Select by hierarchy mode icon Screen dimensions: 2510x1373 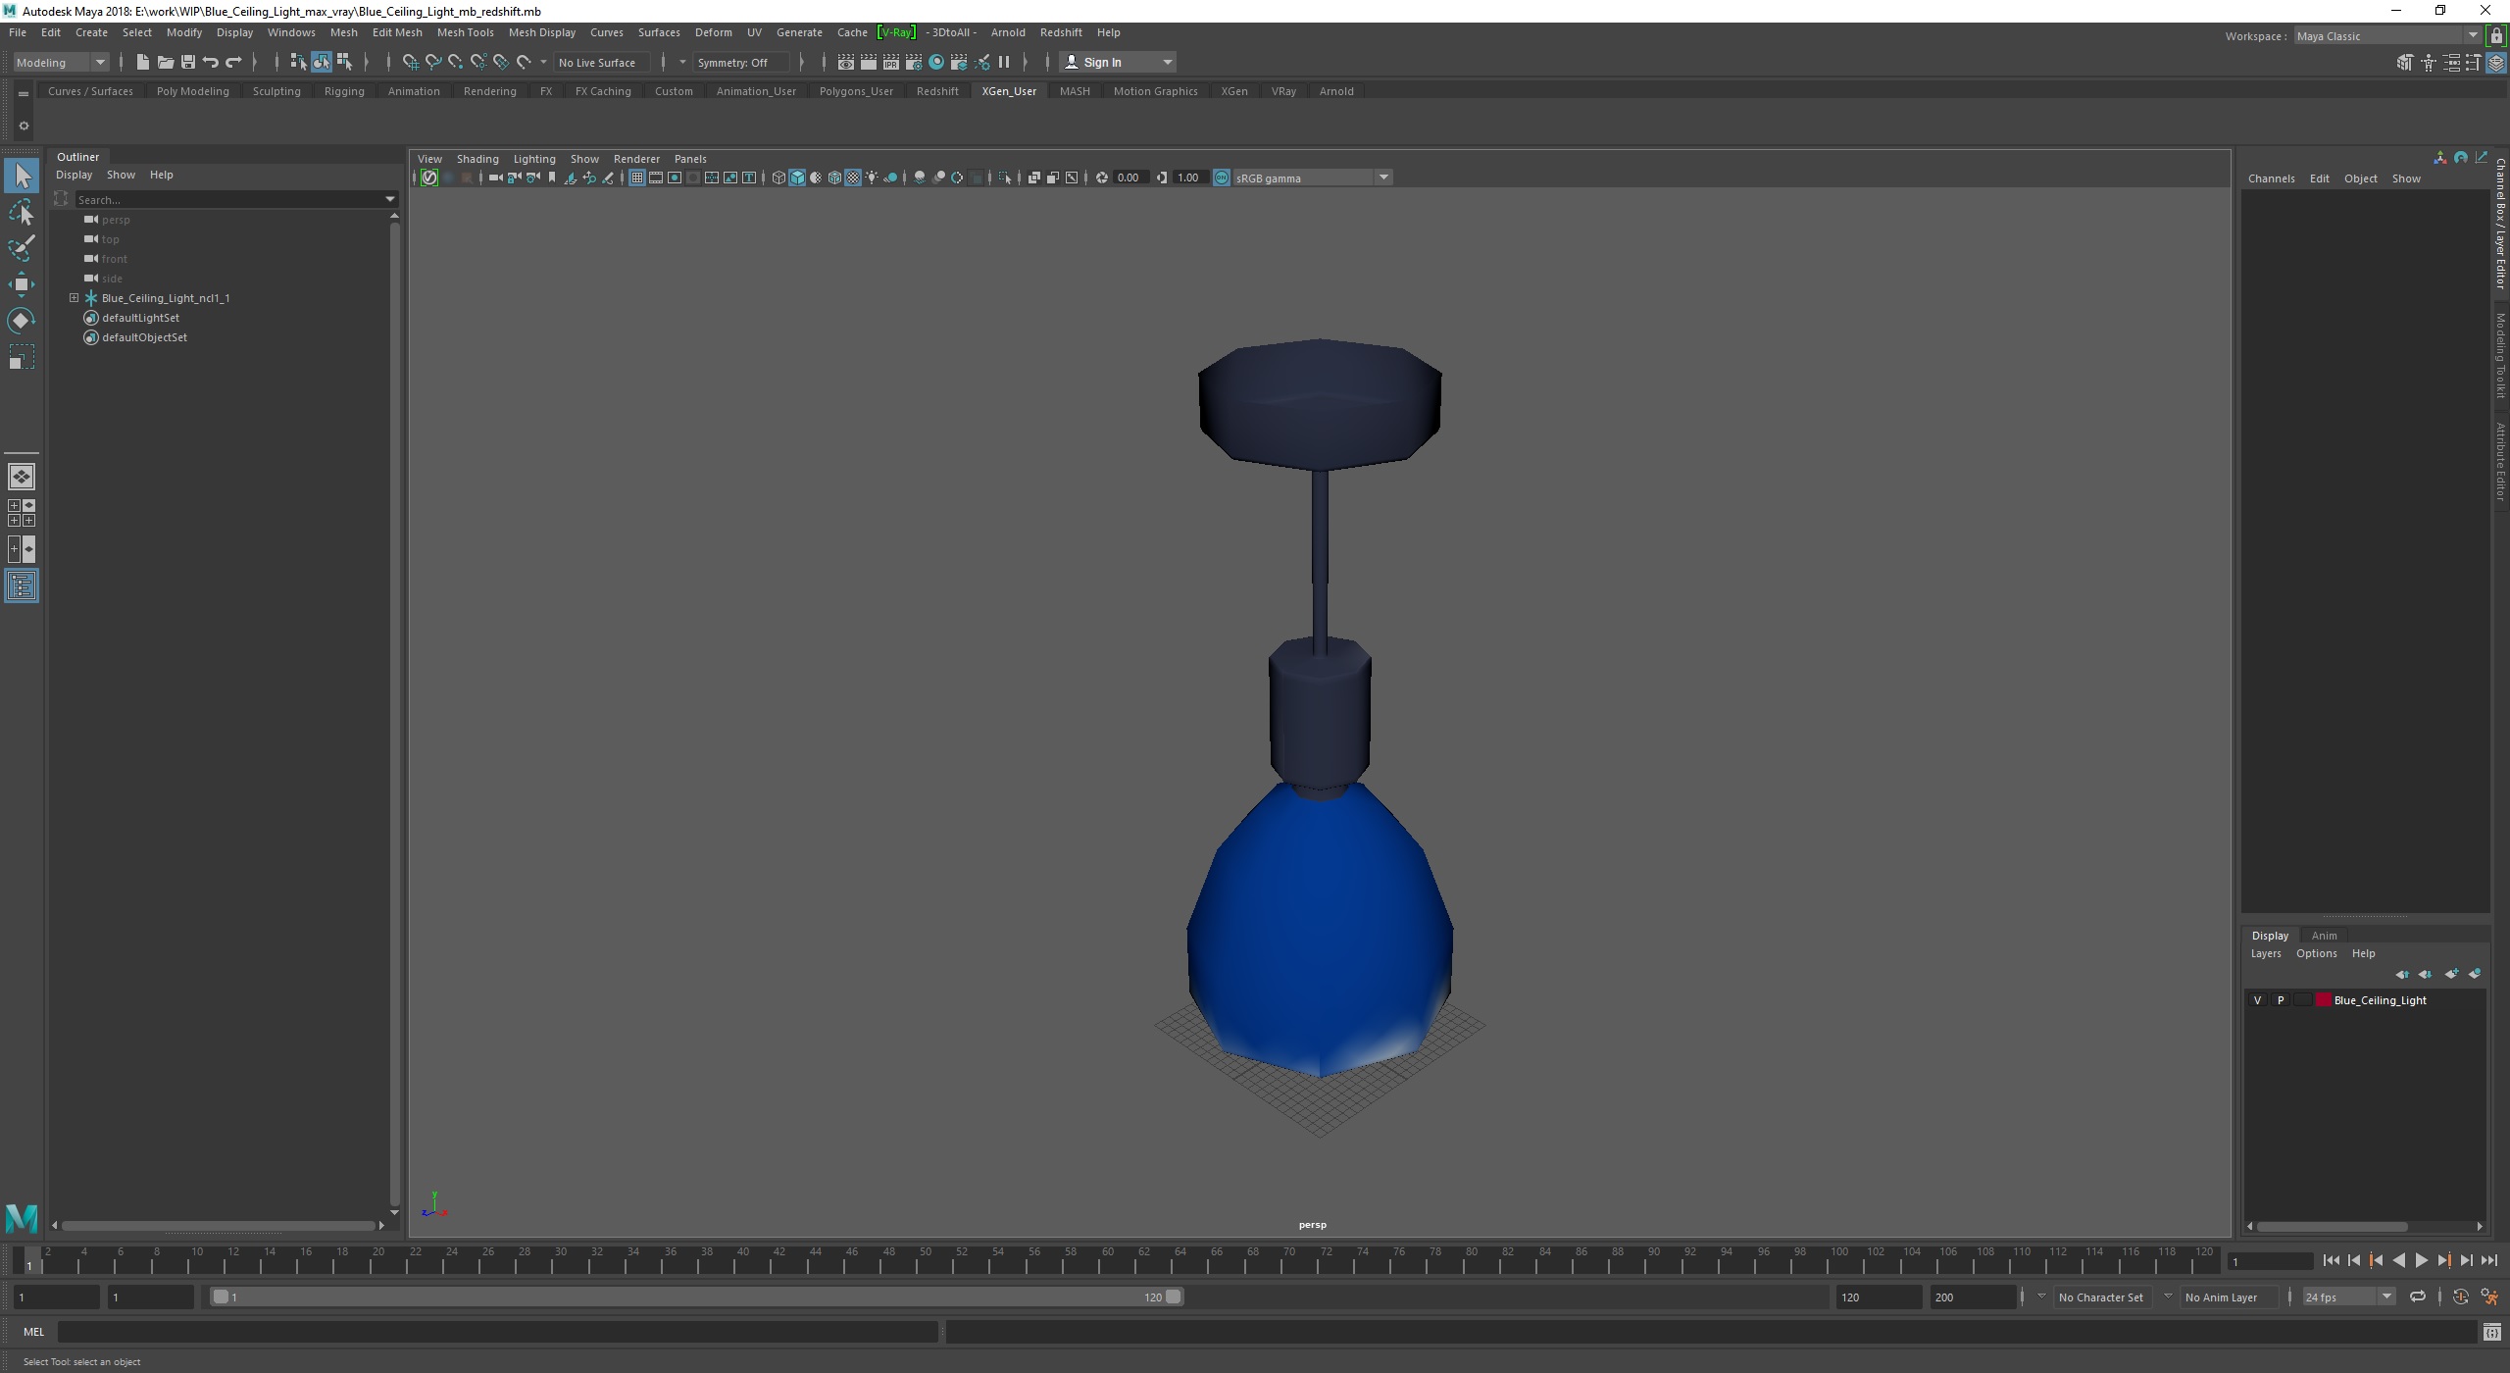298,62
